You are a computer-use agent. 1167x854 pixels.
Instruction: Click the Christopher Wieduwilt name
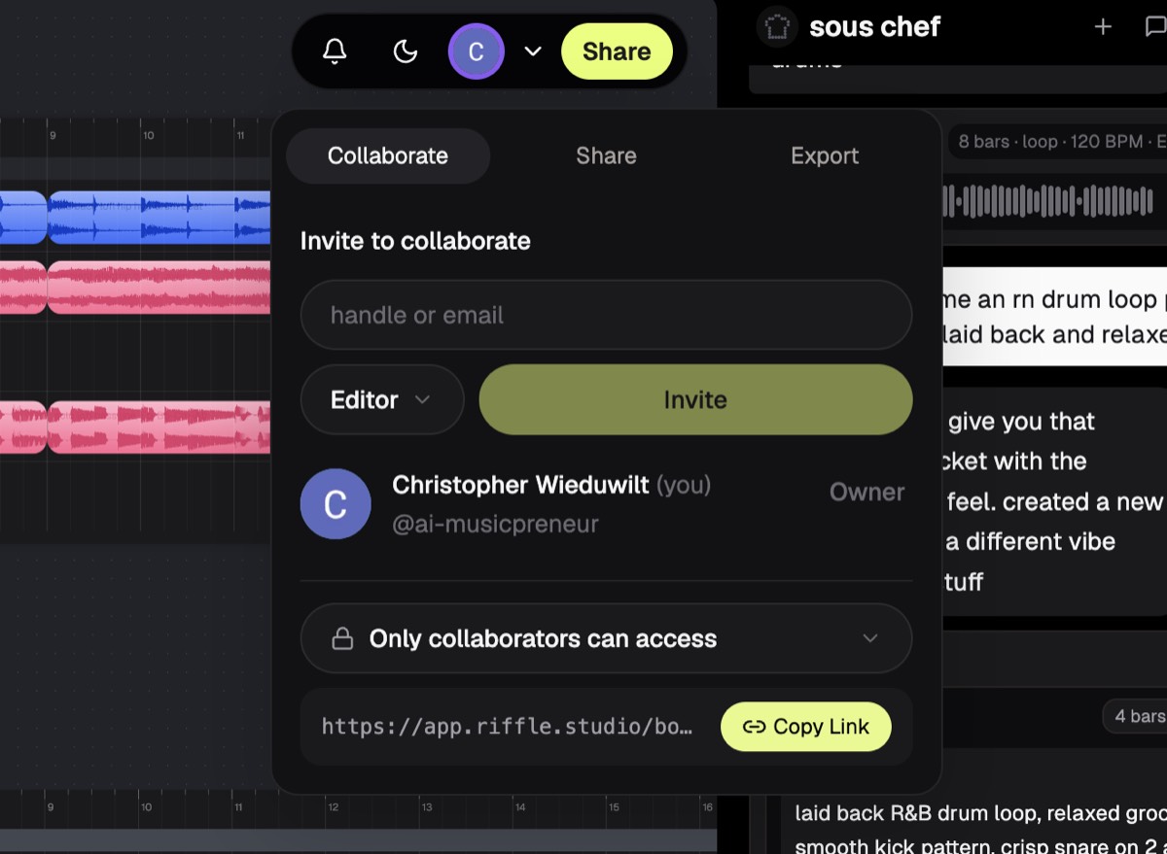click(520, 485)
